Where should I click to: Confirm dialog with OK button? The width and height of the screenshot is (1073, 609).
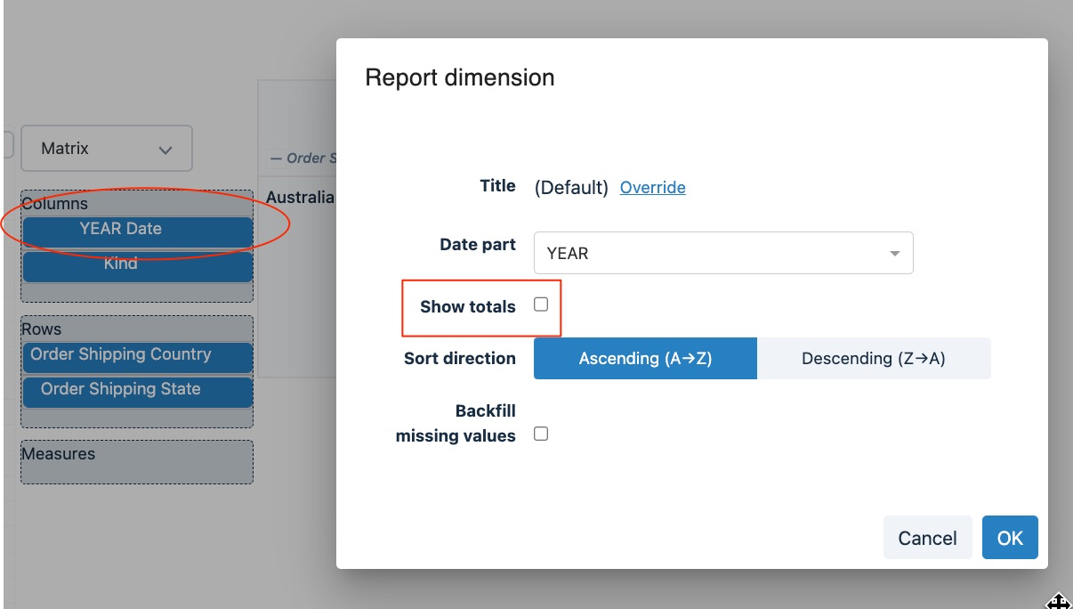pos(1010,537)
